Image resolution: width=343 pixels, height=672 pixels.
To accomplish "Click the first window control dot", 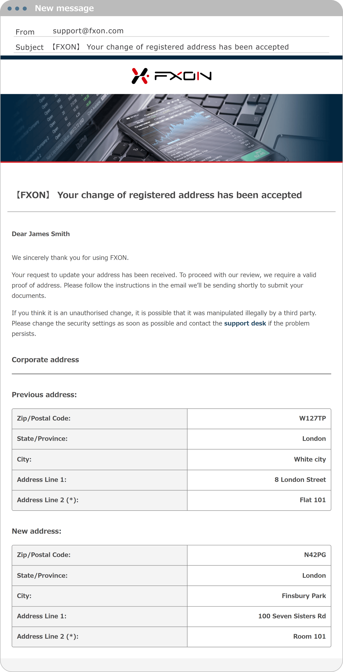I will coord(10,9).
